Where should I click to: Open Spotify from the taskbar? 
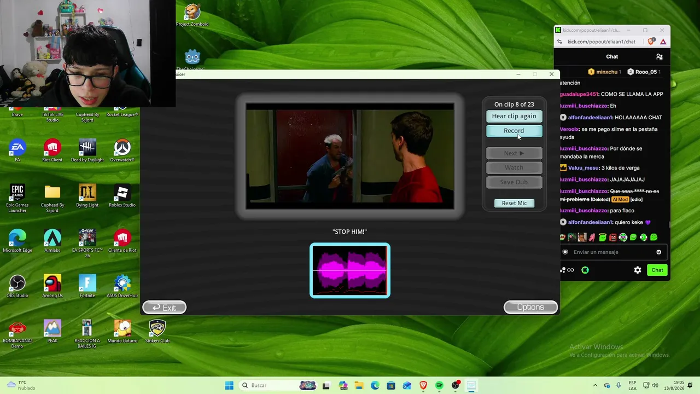(439, 385)
